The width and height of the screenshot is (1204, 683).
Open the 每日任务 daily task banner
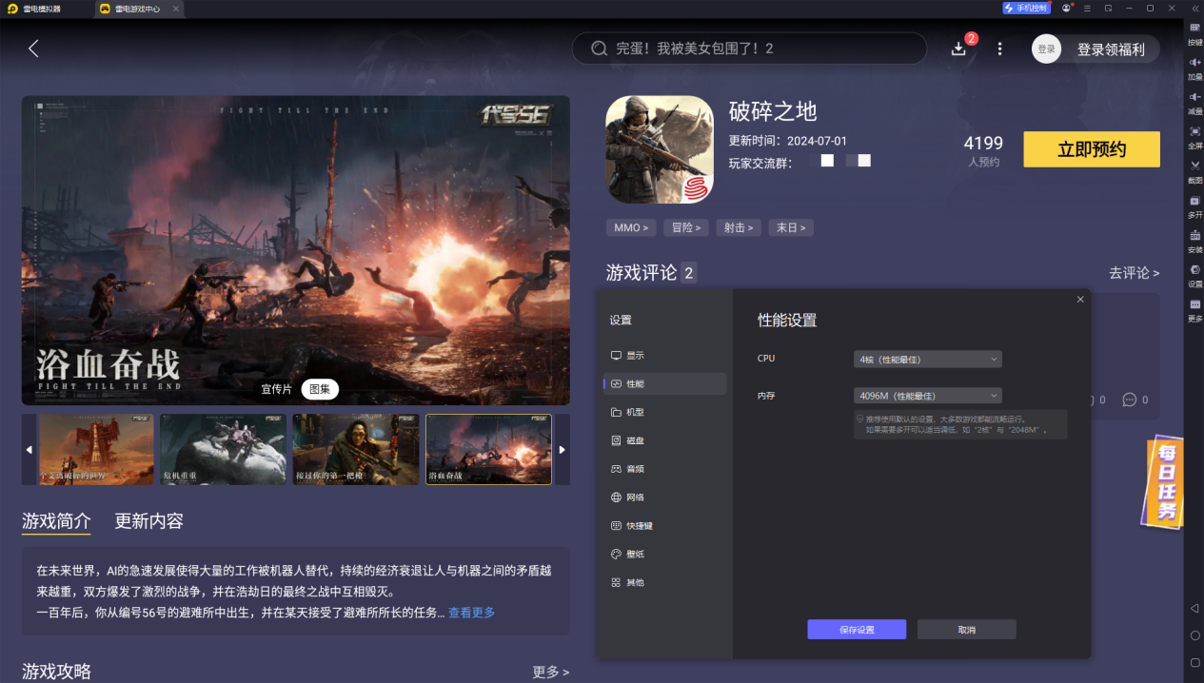pyautogui.click(x=1163, y=481)
